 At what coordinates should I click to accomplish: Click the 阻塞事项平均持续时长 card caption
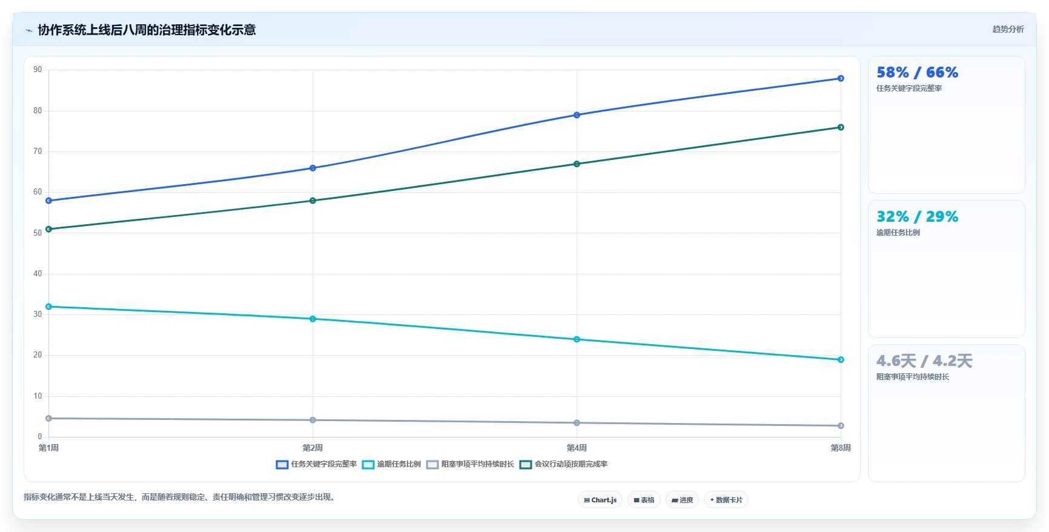[913, 377]
